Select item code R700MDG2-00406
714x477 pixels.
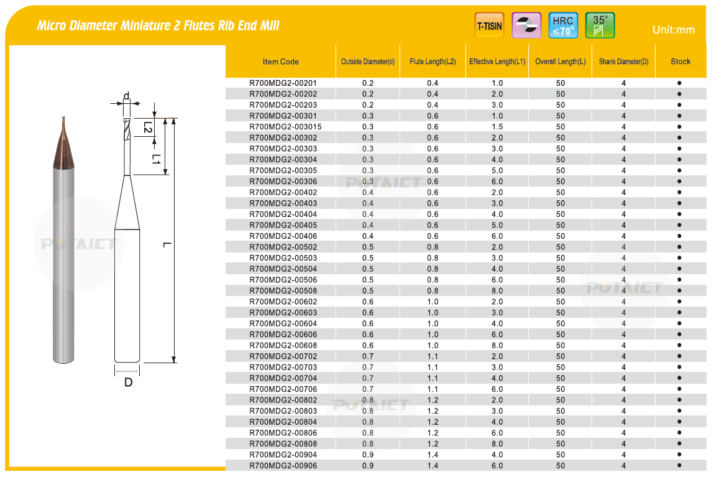tap(283, 236)
